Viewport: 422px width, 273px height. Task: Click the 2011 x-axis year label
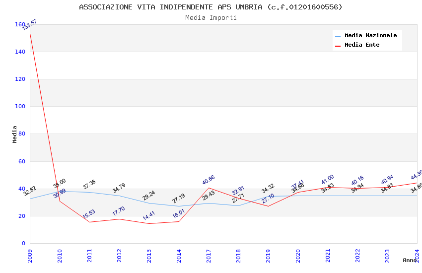[90, 256]
